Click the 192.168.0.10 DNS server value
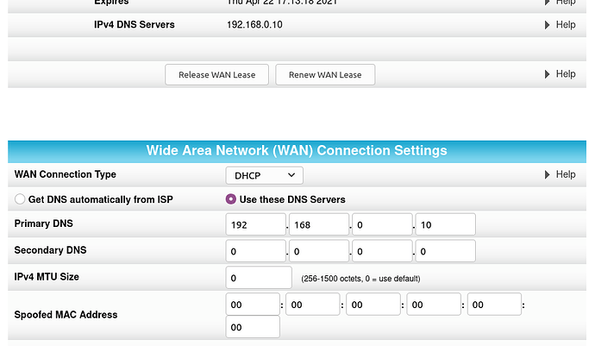 coord(254,25)
